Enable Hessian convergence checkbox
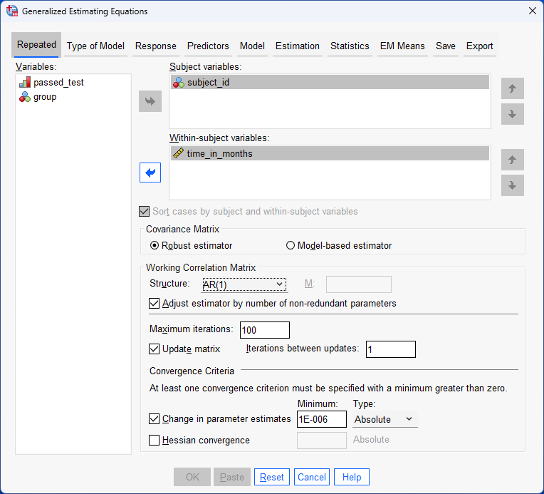 155,441
